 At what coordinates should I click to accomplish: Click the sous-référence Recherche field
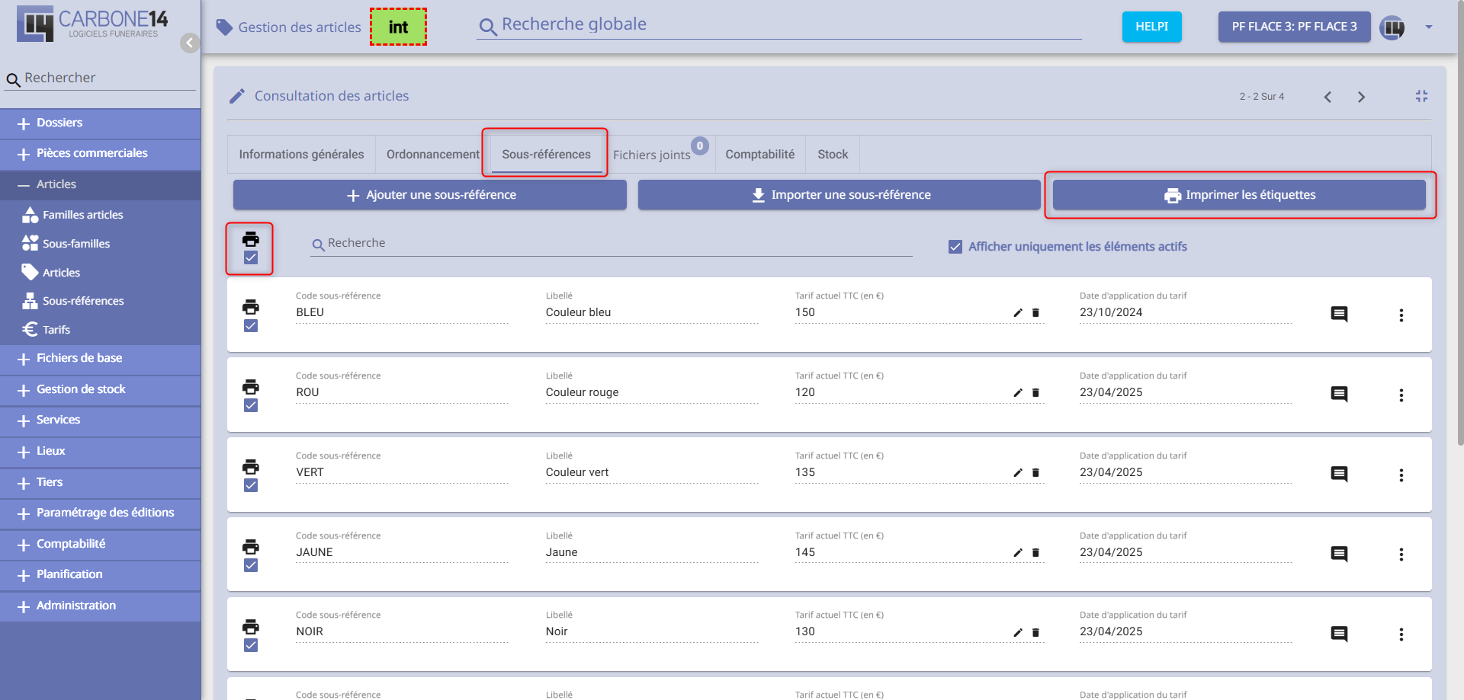pos(611,244)
